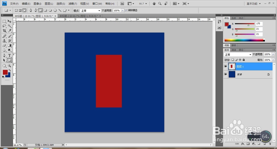The image size is (277, 149).
Task: Select the Rectangle shape tool in toolbox
Action: click(x=9, y=60)
